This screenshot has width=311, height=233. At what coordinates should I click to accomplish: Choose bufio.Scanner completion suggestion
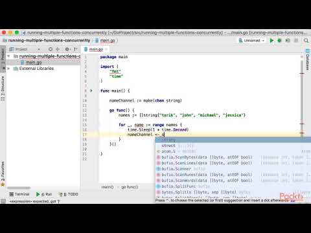click(x=233, y=169)
